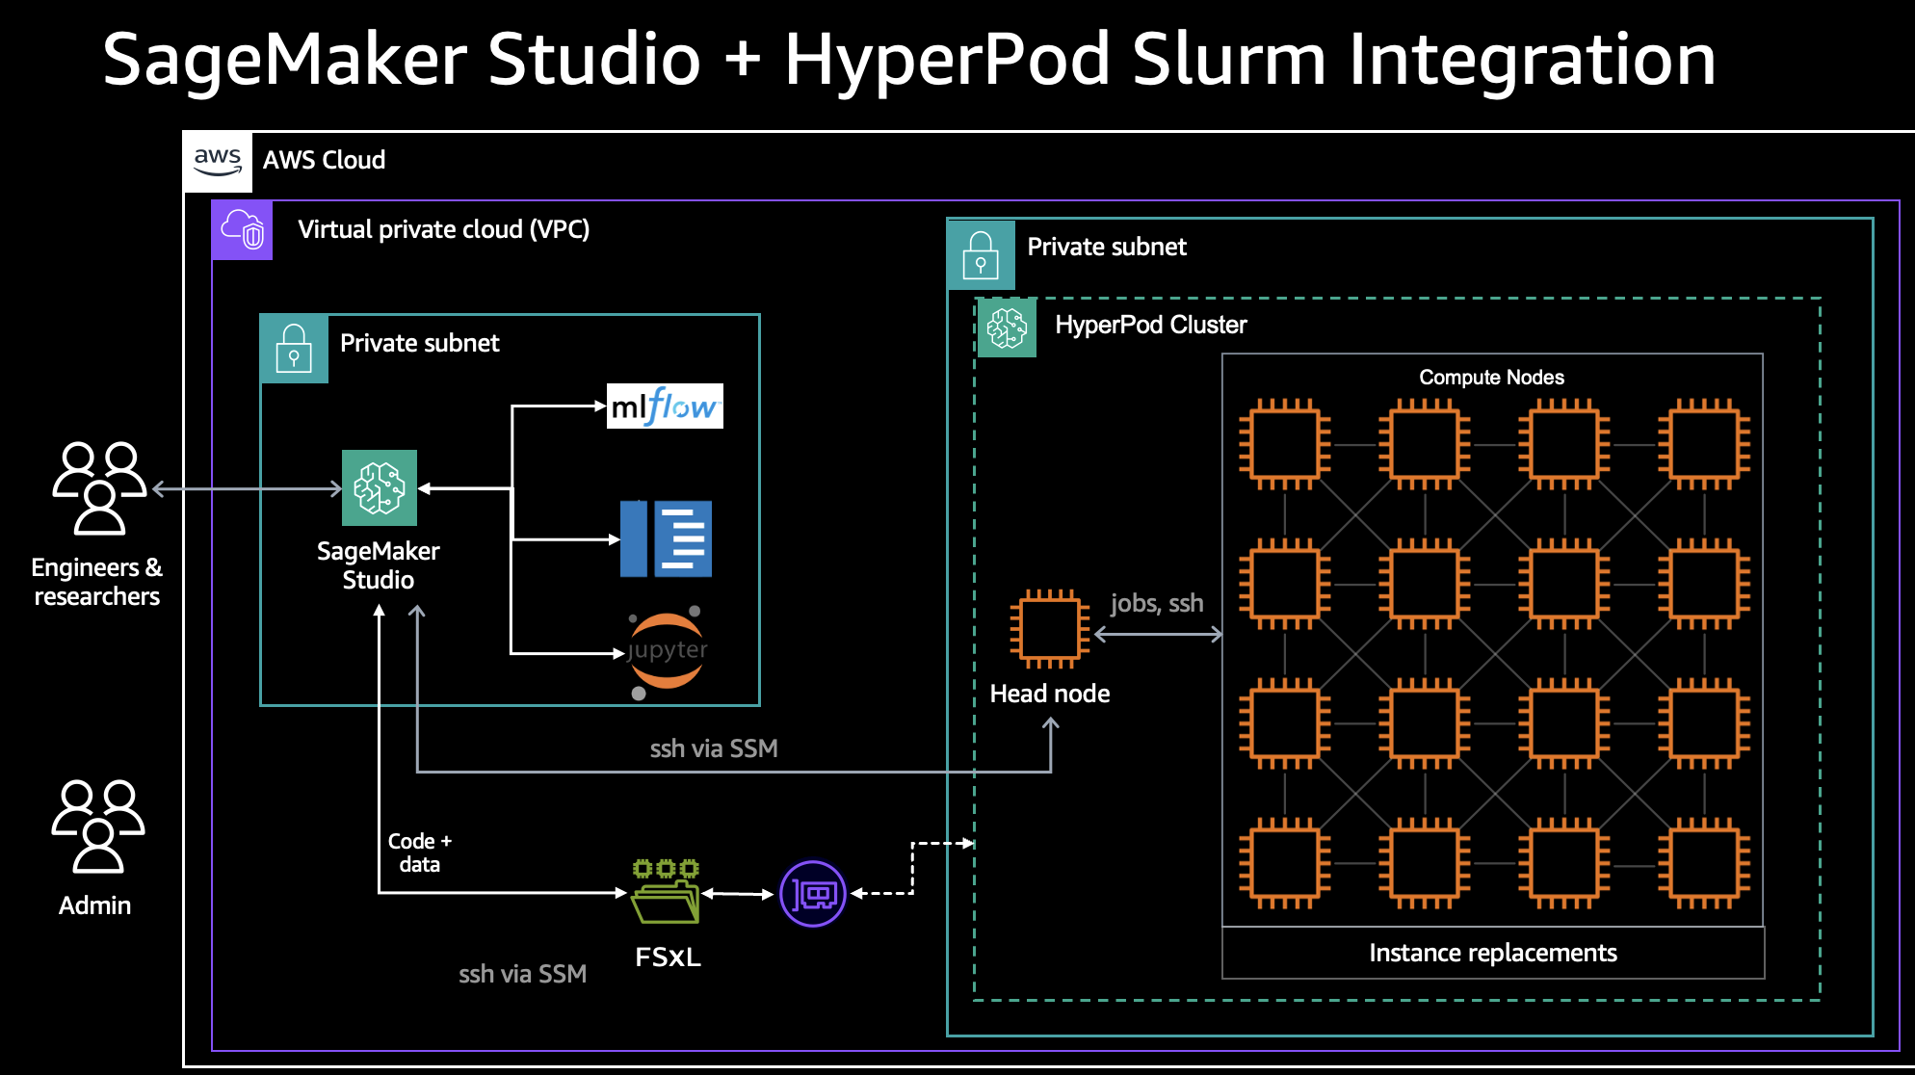Select the blue document notebook icon
The height and width of the screenshot is (1075, 1915).
point(667,538)
